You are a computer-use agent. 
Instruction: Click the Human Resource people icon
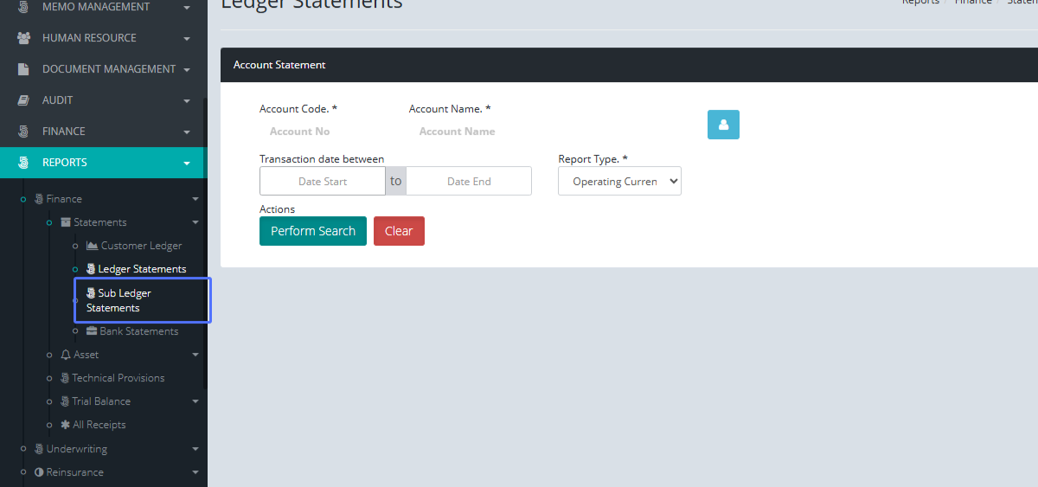(x=24, y=38)
